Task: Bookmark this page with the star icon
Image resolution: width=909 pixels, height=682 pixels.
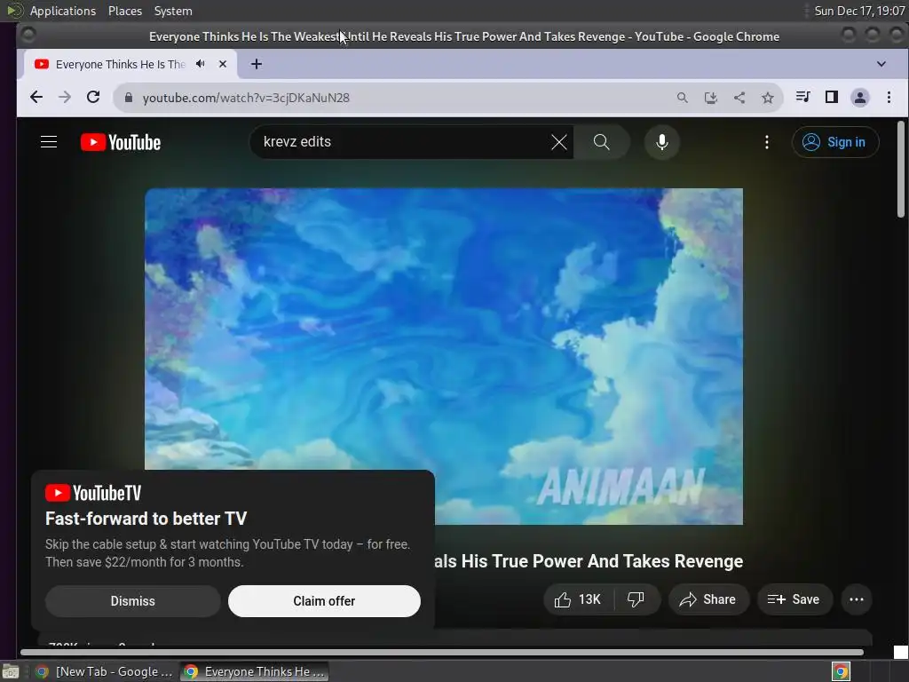Action: coord(768,98)
